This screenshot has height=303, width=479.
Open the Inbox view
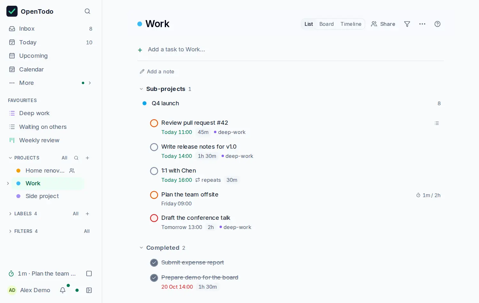point(51,29)
